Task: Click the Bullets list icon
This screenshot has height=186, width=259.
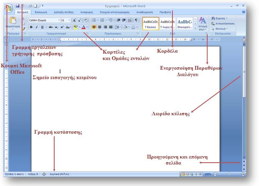Action: pyautogui.click(x=94, y=20)
